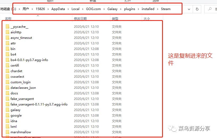Click the cssselect folder icon
The height and width of the screenshot is (138, 217).
(7, 76)
